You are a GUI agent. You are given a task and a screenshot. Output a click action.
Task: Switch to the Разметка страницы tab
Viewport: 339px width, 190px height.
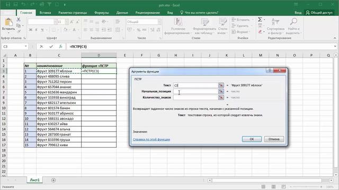pyautogui.click(x=73, y=13)
